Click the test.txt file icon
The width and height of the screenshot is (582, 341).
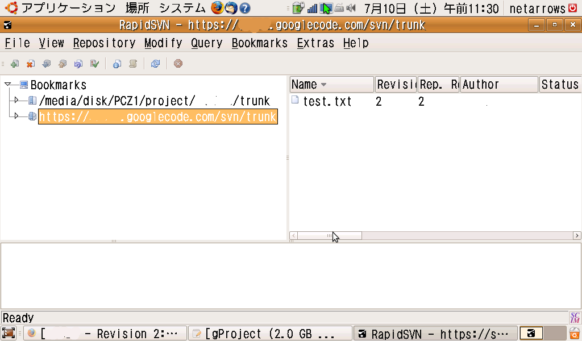point(295,100)
